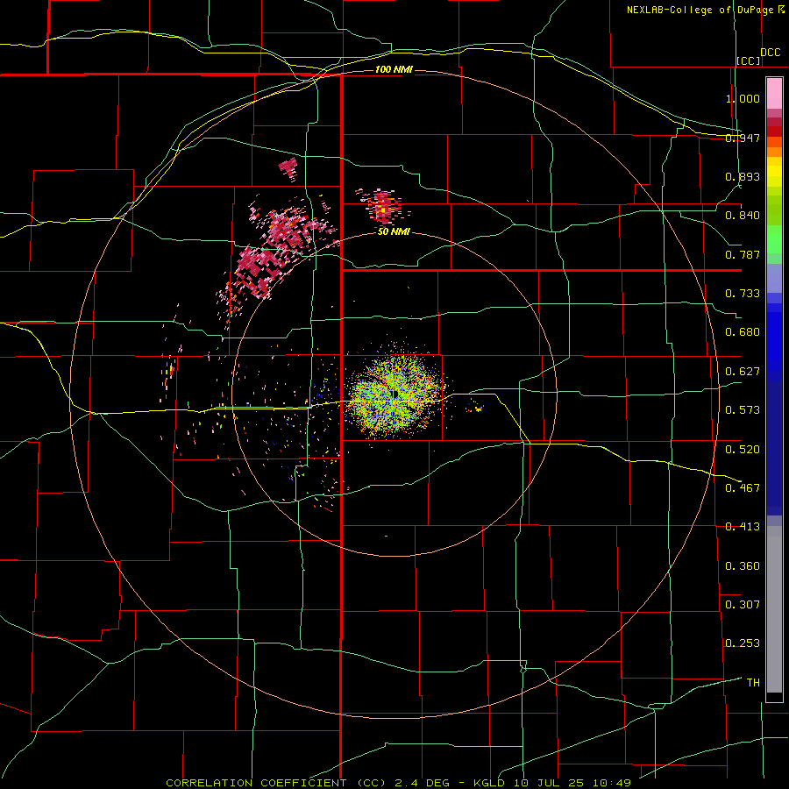
Task: Click the 50 NMI range ring label
Action: coord(394,232)
